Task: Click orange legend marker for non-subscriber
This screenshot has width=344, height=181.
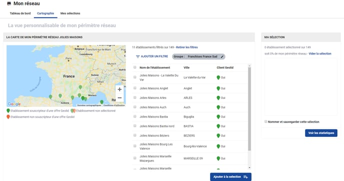Action: [8, 117]
